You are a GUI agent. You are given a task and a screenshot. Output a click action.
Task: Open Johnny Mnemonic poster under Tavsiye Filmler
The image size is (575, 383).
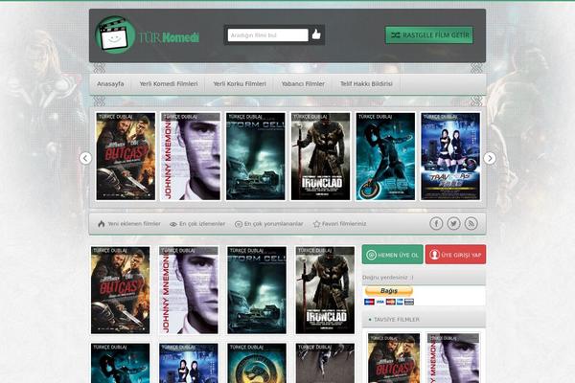click(453, 358)
